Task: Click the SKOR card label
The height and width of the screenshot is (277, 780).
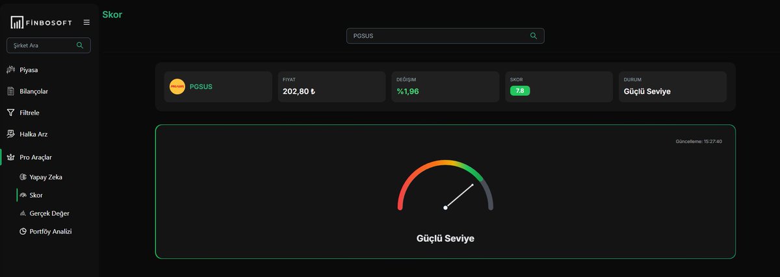Action: tap(517, 79)
